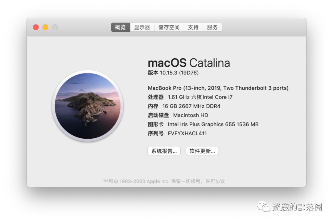Click the macOS Catalina title
The width and height of the screenshot is (333, 222).
click(189, 63)
